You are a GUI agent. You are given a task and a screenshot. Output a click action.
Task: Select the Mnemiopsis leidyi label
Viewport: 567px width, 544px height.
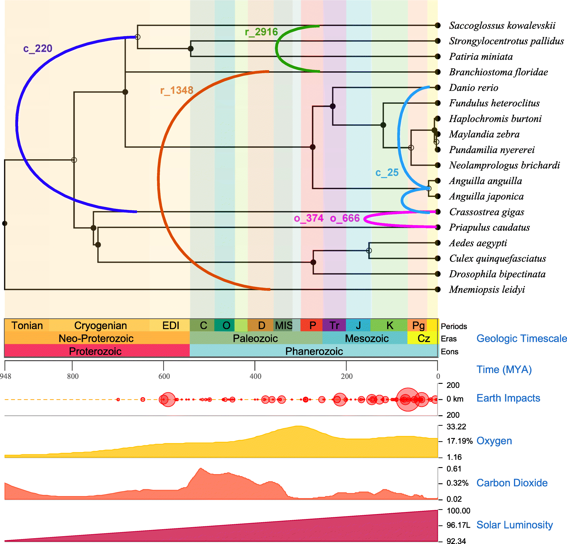coord(487,289)
